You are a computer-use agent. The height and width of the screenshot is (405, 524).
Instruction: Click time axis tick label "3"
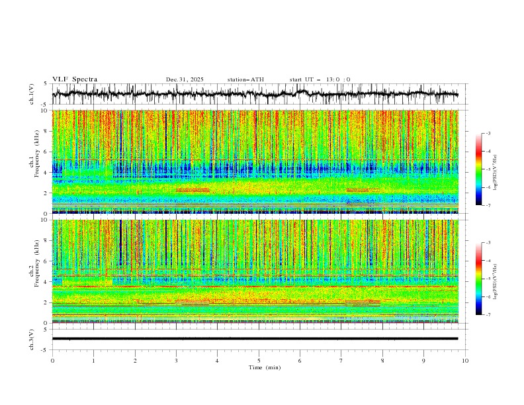(x=176, y=361)
